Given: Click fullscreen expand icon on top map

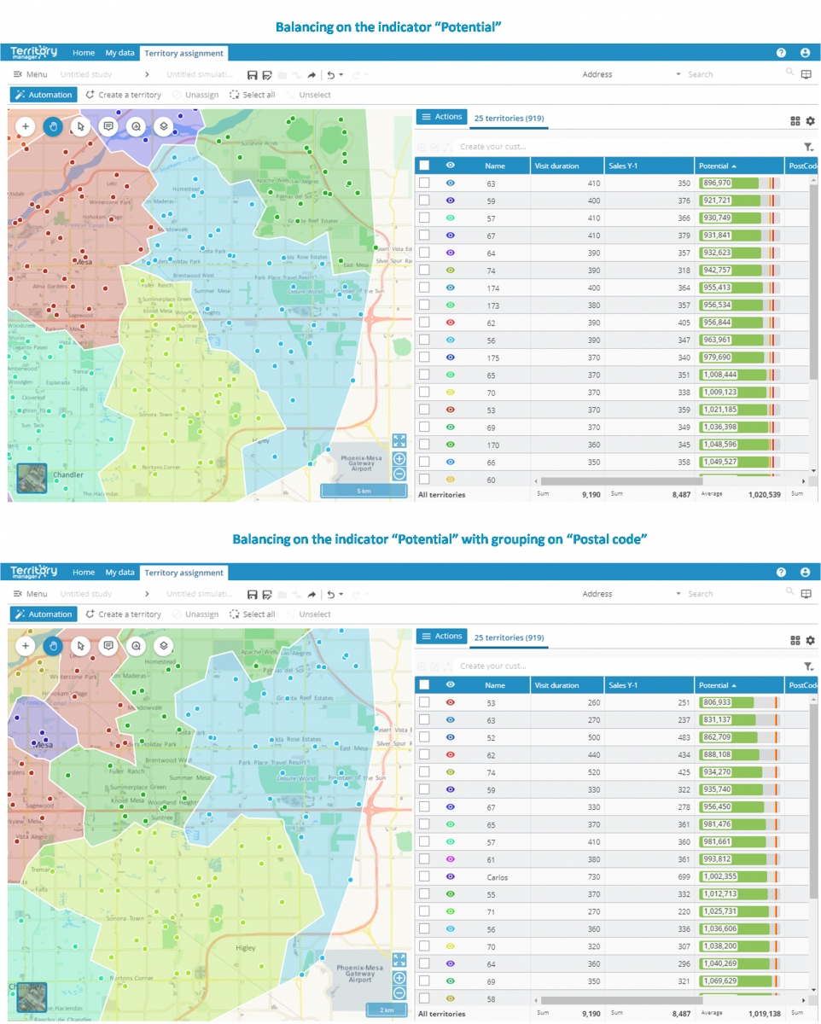Looking at the screenshot, I should [x=399, y=440].
